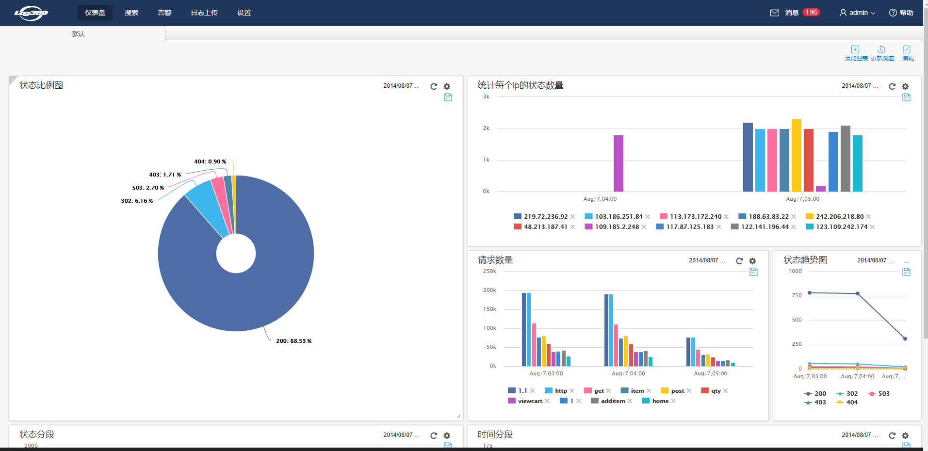Open the date range of 时间分段

860,435
